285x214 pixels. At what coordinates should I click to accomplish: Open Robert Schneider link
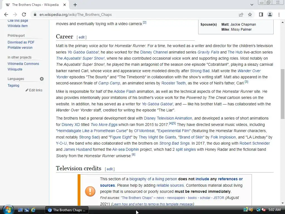coord(255,143)
